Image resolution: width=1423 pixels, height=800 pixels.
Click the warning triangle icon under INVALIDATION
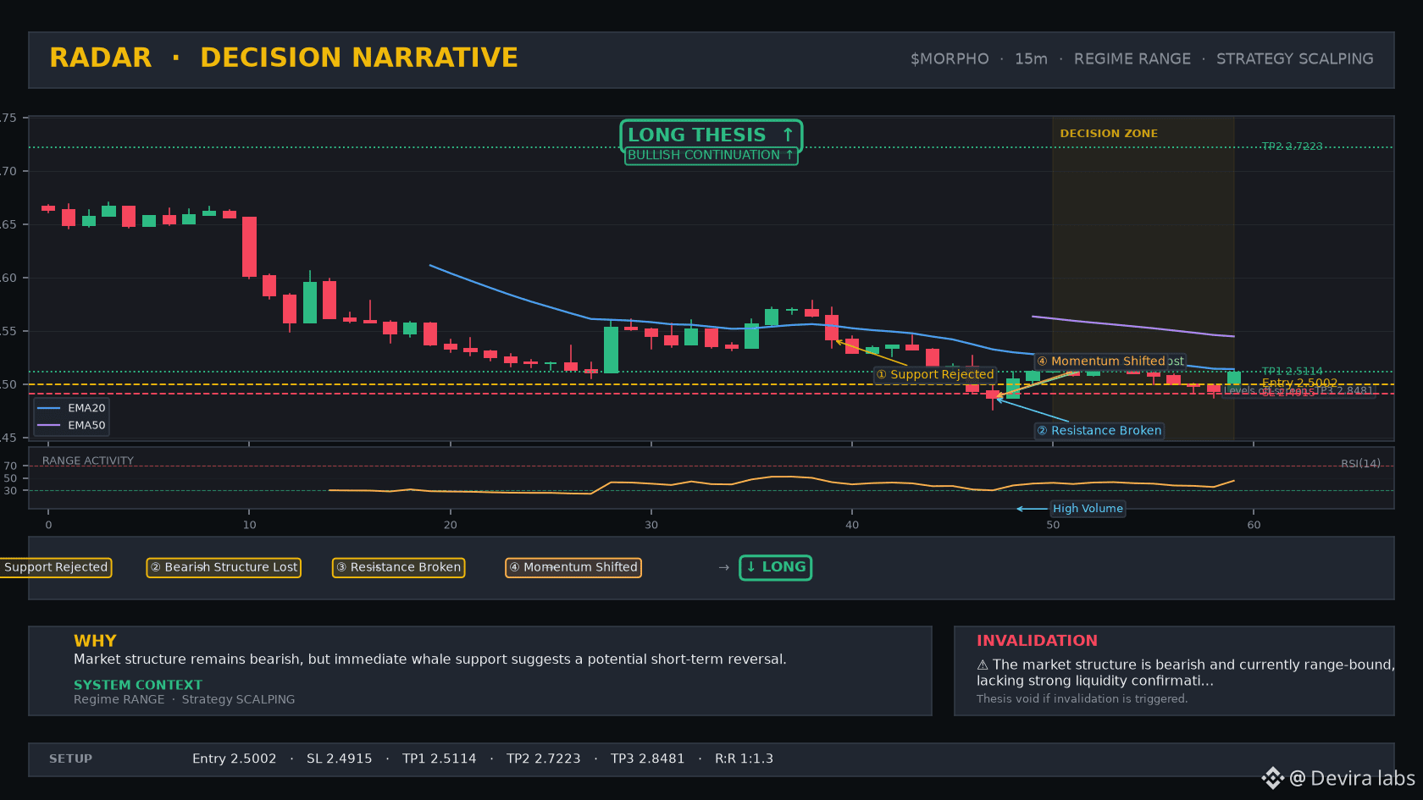coord(983,665)
